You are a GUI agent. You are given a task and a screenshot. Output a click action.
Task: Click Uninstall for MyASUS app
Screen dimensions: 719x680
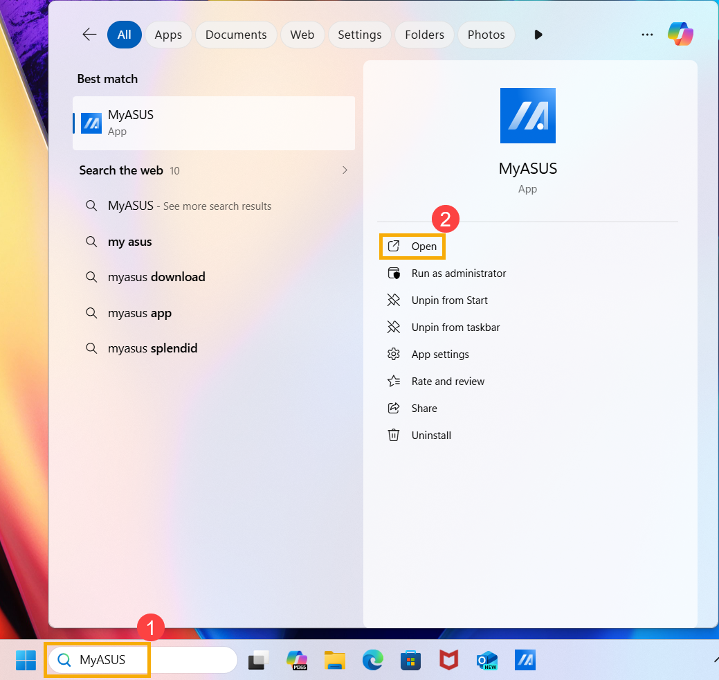click(419, 436)
